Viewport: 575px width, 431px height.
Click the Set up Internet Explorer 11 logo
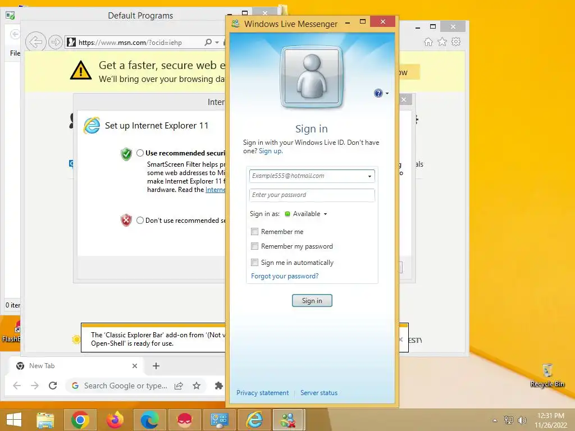tap(92, 125)
